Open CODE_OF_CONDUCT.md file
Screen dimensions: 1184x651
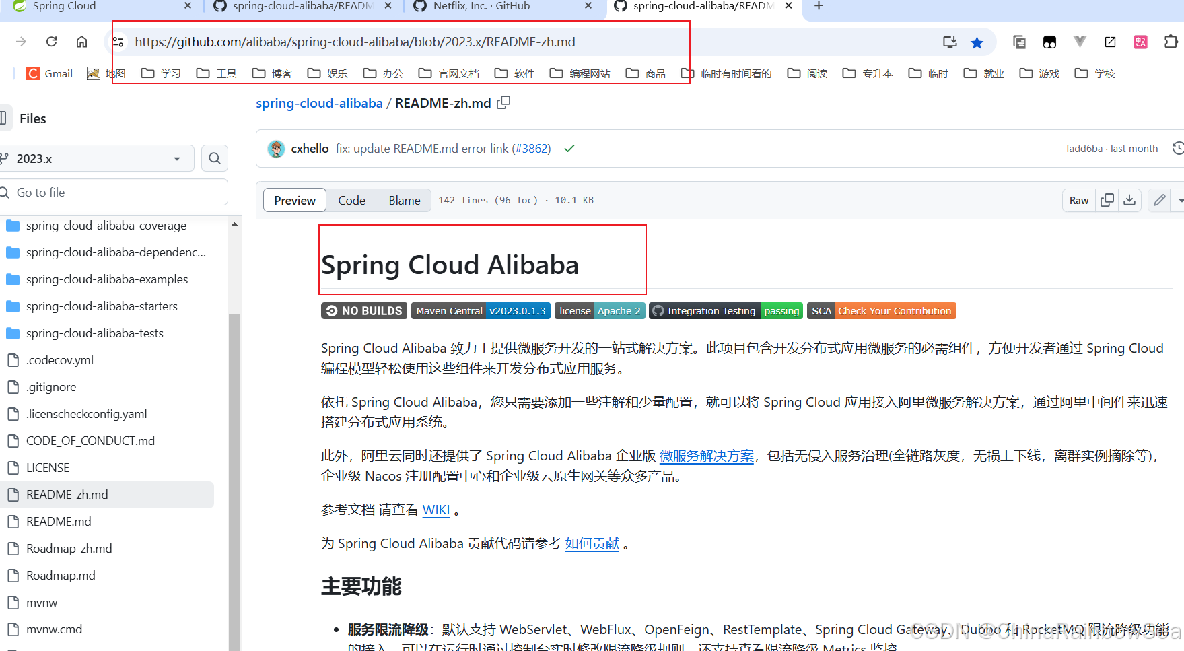click(x=90, y=441)
